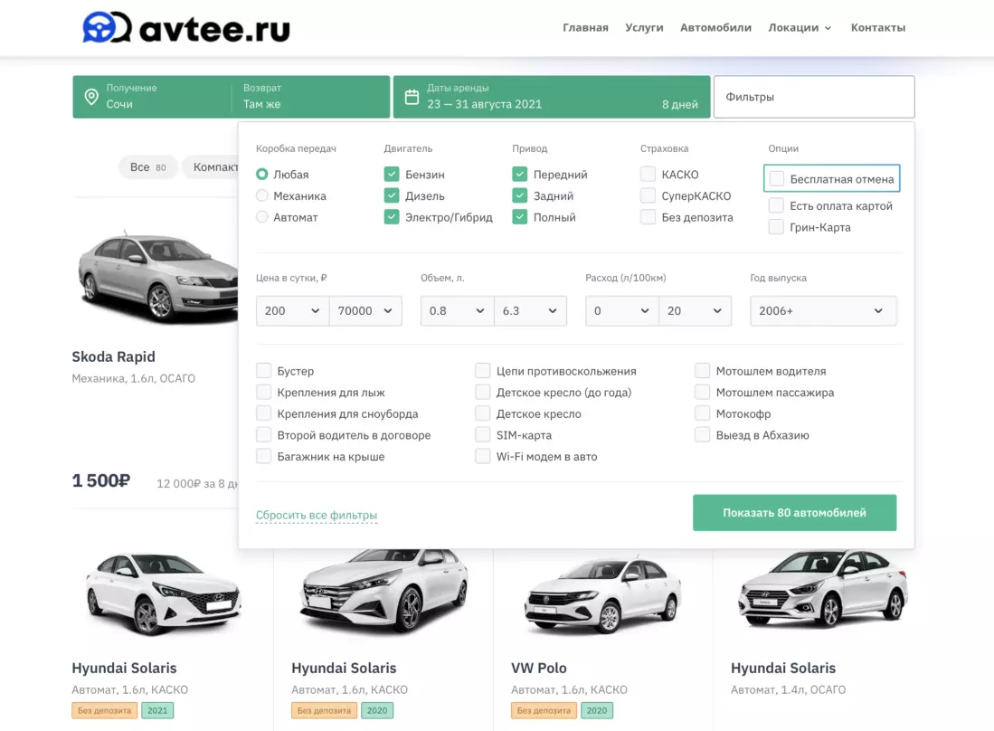Click the Получение Сочи pickup field
Viewport: 994px width, 731px height.
152,97
